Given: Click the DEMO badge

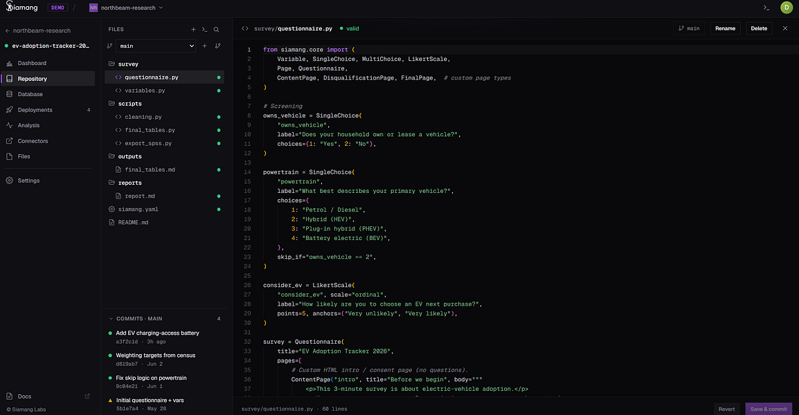Looking at the screenshot, I should (57, 8).
